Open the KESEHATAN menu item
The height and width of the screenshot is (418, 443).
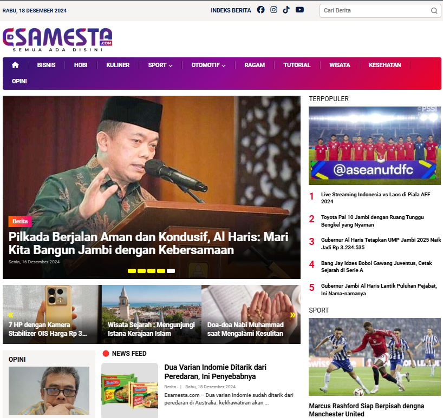click(385, 65)
